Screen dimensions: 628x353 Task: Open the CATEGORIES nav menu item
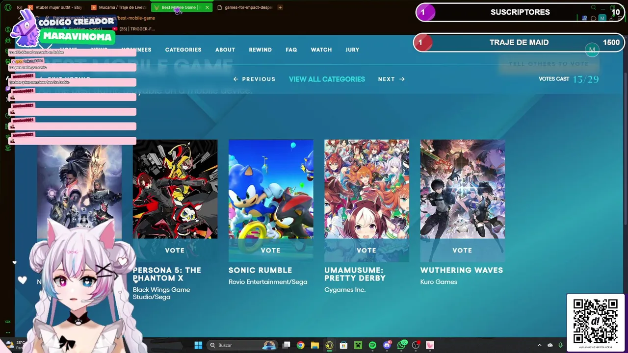click(183, 50)
